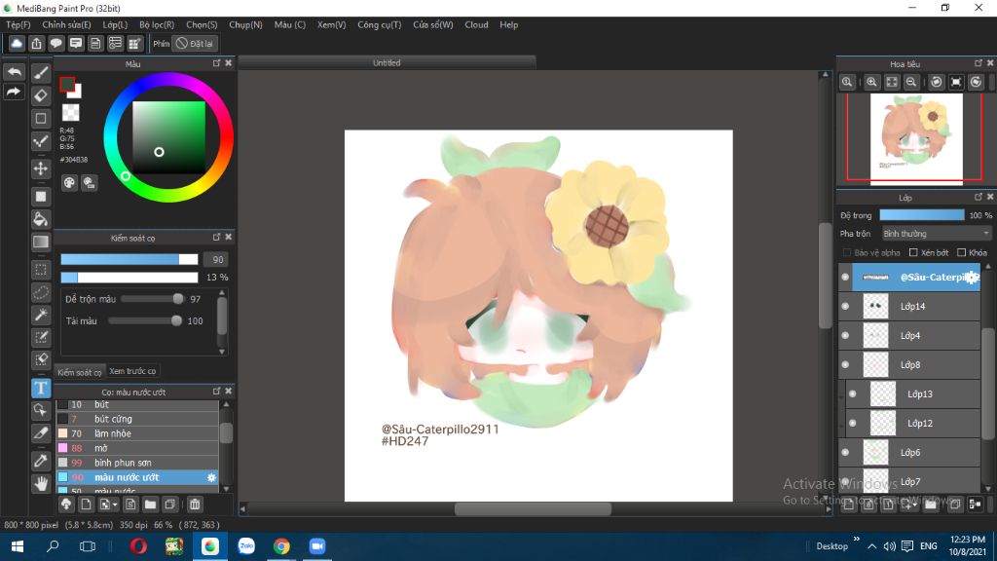
Task: Choose the Gradient tool
Action: click(x=41, y=243)
